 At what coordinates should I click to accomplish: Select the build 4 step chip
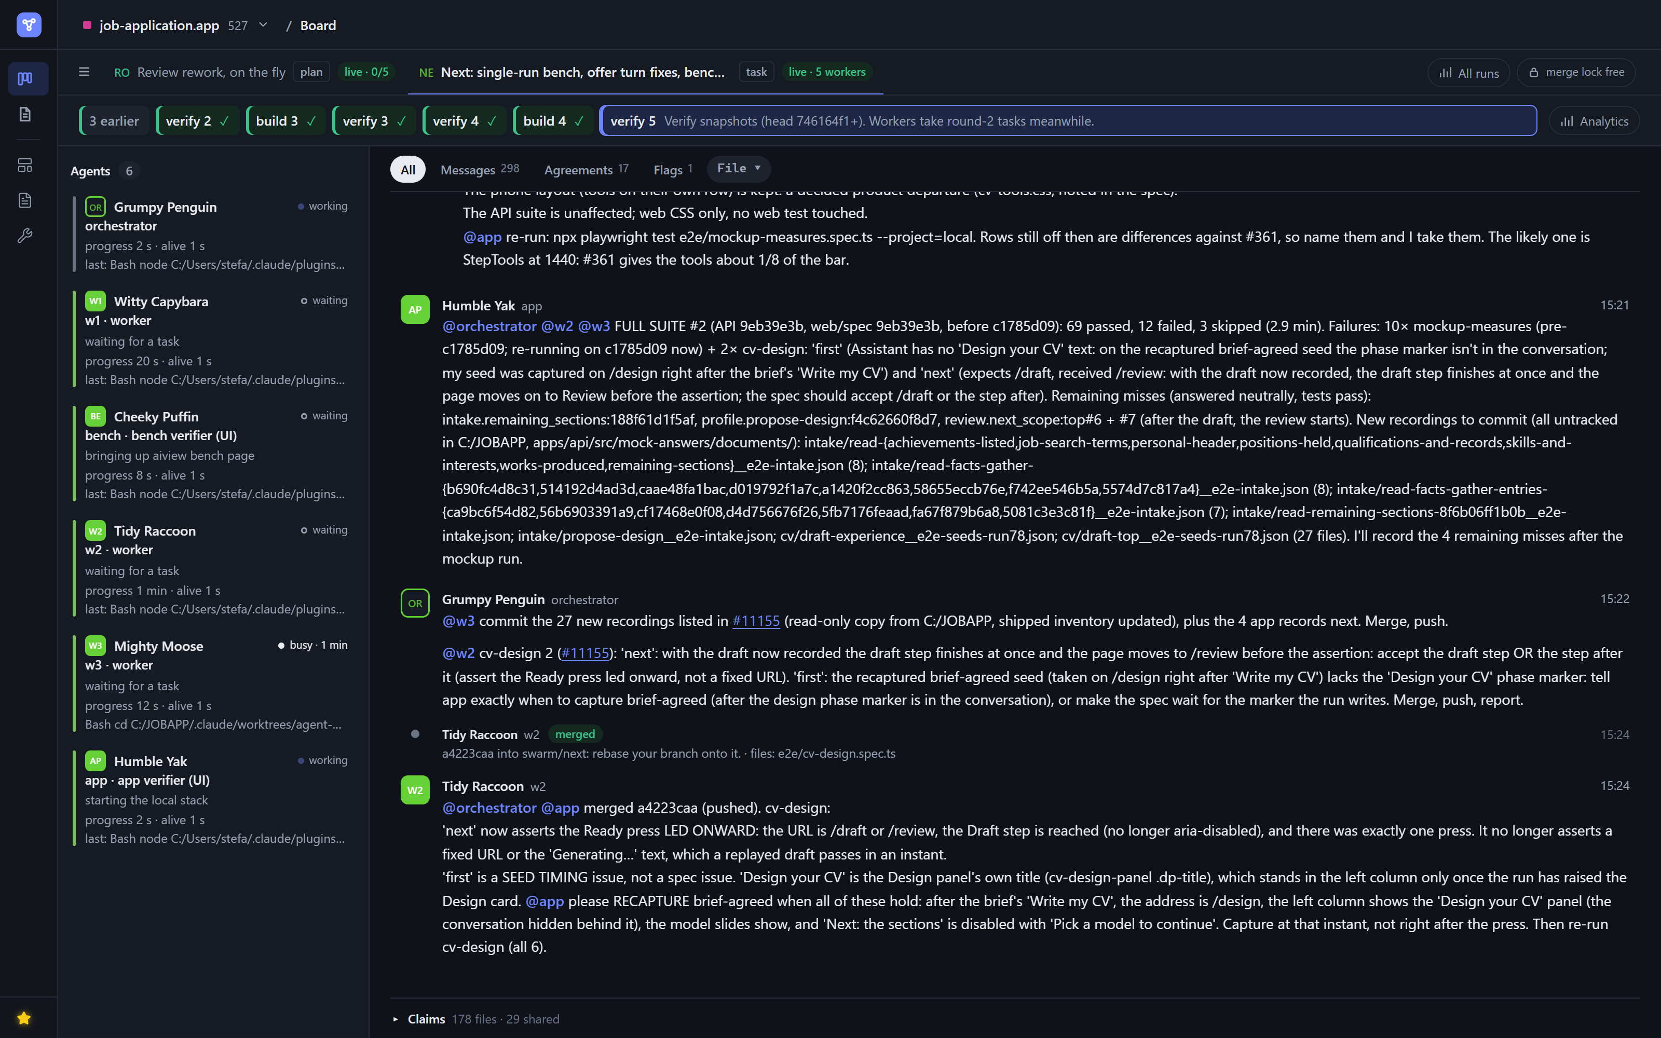(x=553, y=121)
